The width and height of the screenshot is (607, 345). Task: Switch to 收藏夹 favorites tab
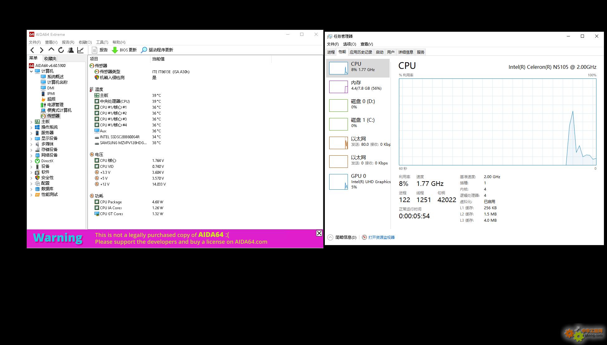click(x=50, y=59)
